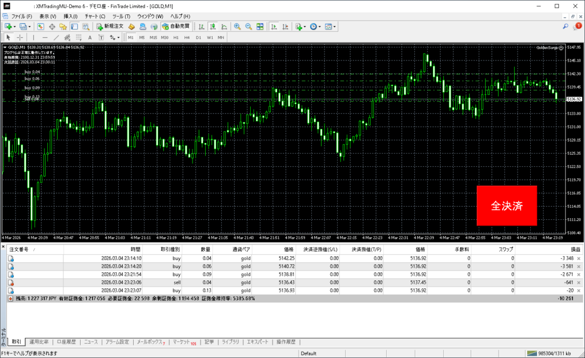The image size is (585, 358).
Task: Enable chart auto-scroll to latest bar
Action: 274,26
